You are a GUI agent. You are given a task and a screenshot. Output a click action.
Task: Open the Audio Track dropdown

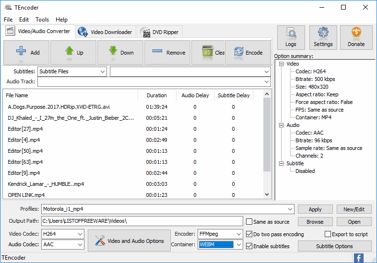tap(154, 81)
